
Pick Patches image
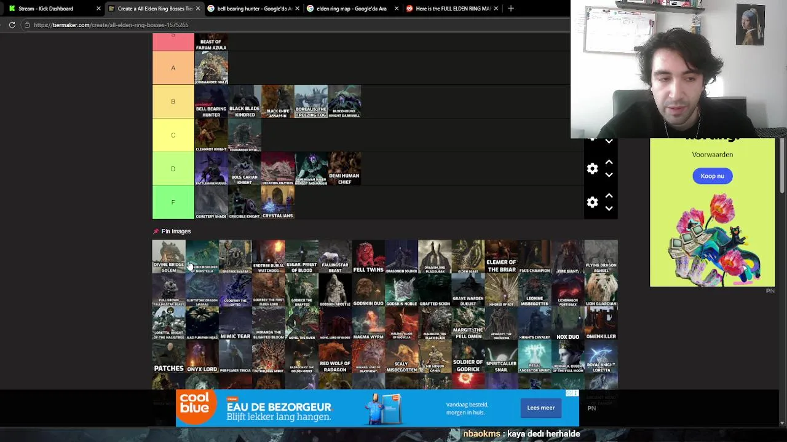[x=168, y=356]
